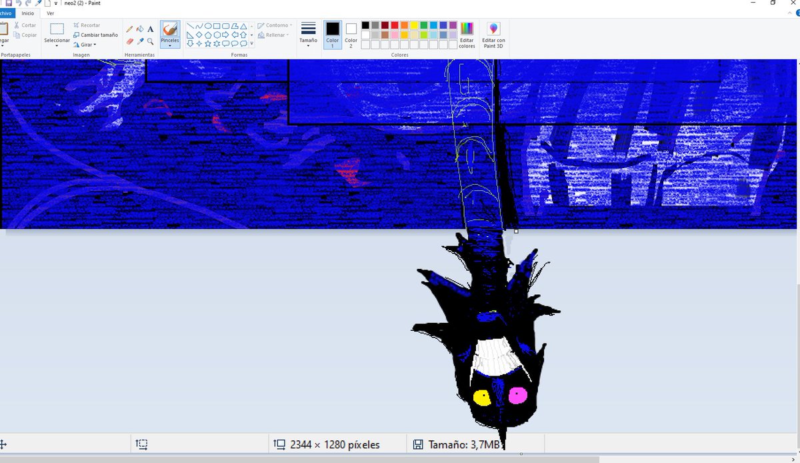Click the canvas corner resize handle

516,231
